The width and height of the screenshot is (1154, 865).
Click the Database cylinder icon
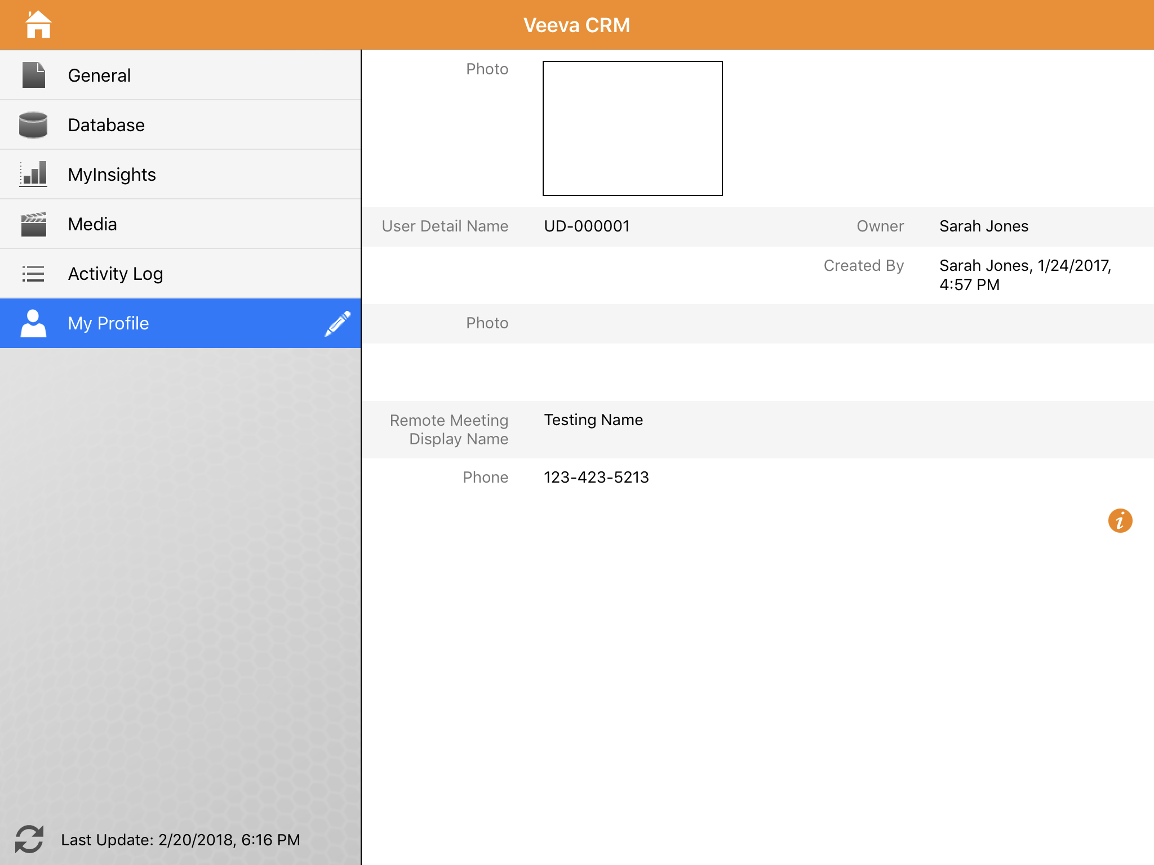(x=33, y=124)
